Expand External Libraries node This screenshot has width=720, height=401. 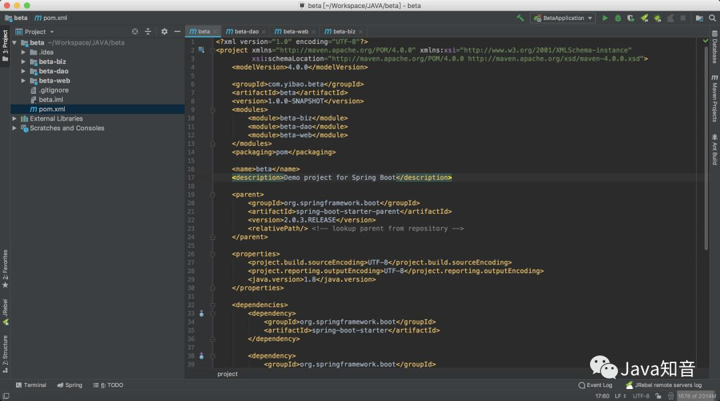click(x=15, y=119)
